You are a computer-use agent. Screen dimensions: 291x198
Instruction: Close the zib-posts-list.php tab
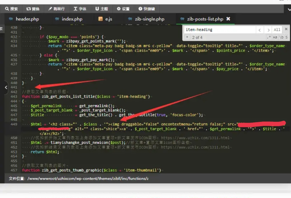point(228,19)
